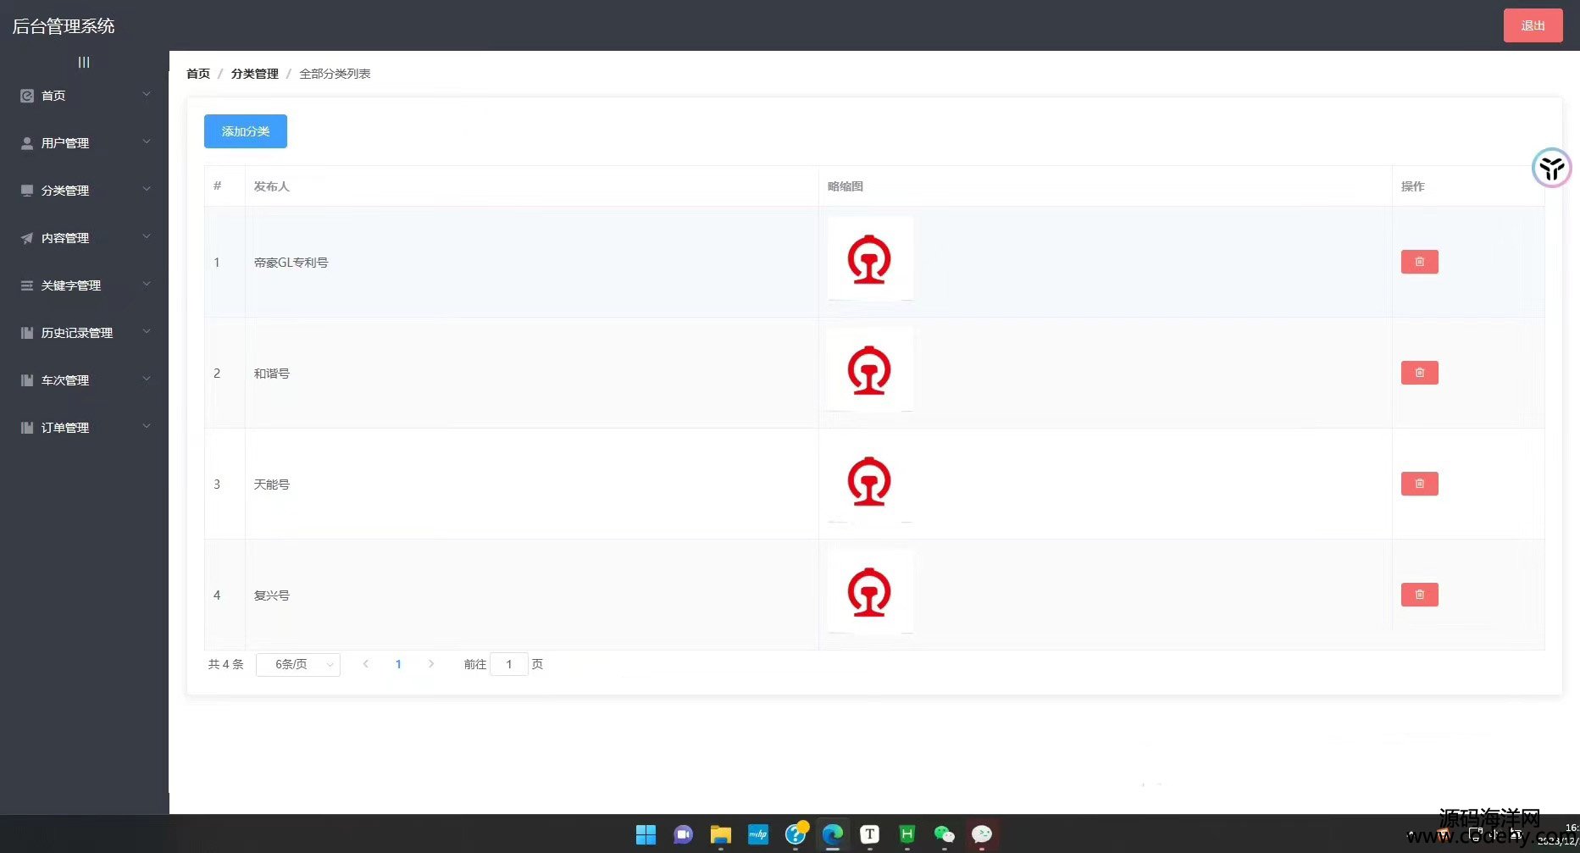Open 用户管理 sidebar menu
This screenshot has width=1580, height=853.
pyautogui.click(x=85, y=143)
